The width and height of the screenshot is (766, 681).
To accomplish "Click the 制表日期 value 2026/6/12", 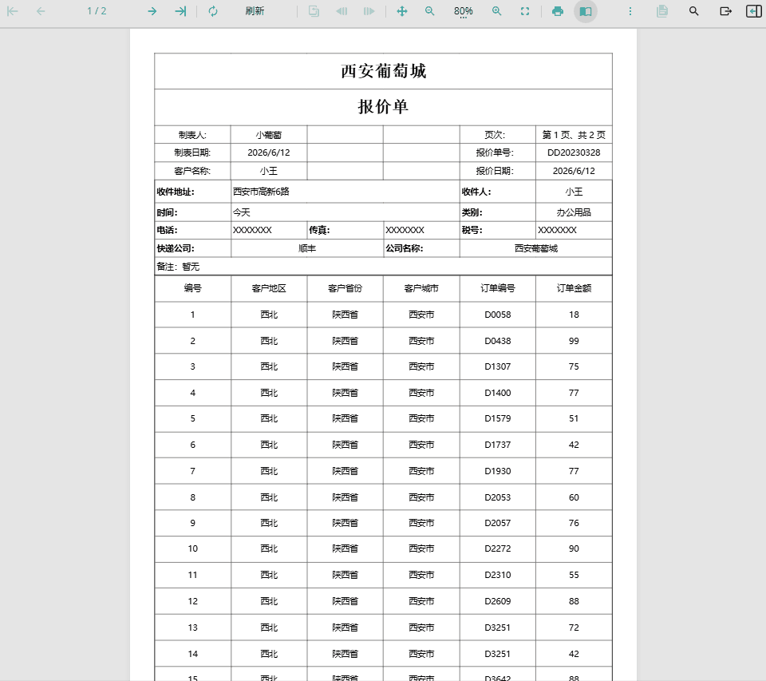I will (x=269, y=152).
